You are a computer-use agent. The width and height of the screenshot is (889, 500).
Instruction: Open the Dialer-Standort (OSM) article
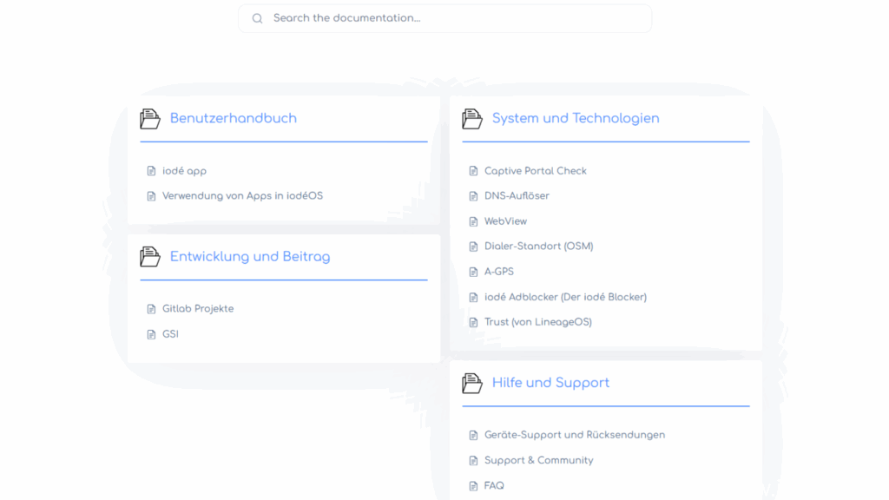click(x=538, y=247)
